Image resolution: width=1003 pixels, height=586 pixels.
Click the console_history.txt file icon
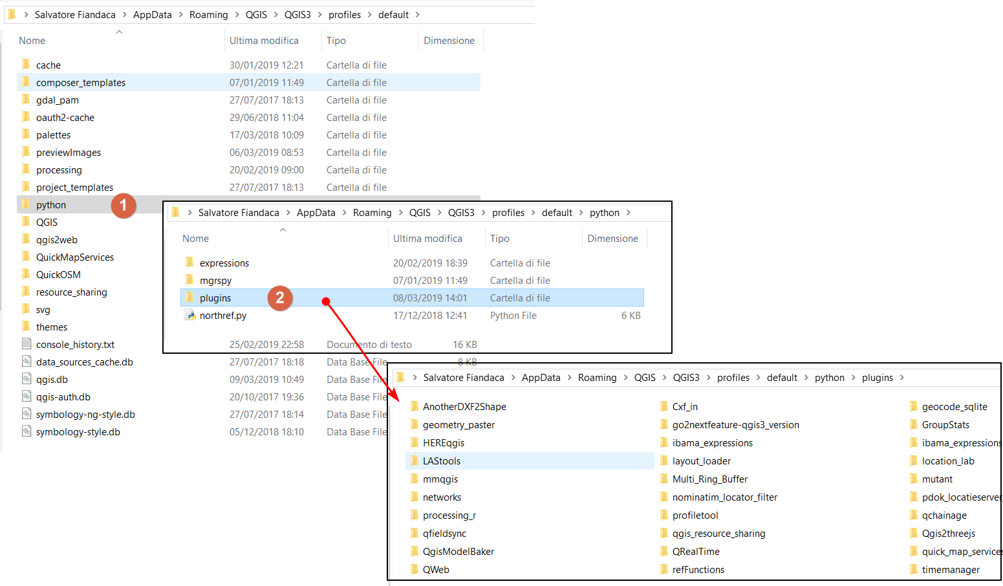[x=27, y=344]
